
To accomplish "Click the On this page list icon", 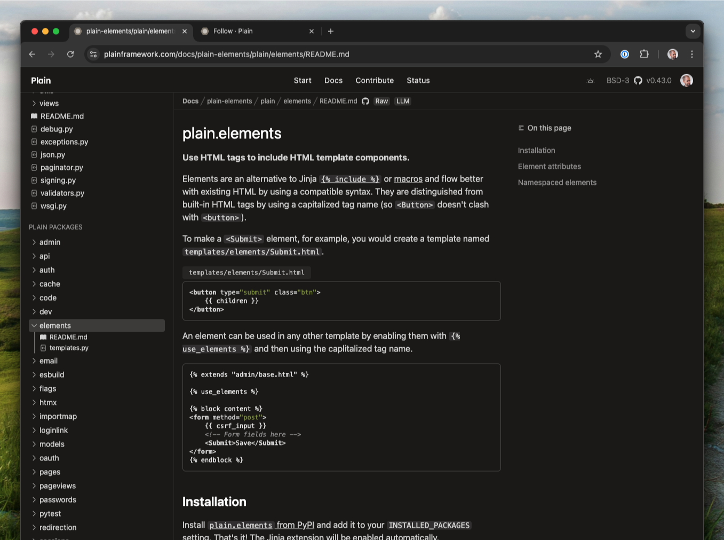I will (521, 128).
